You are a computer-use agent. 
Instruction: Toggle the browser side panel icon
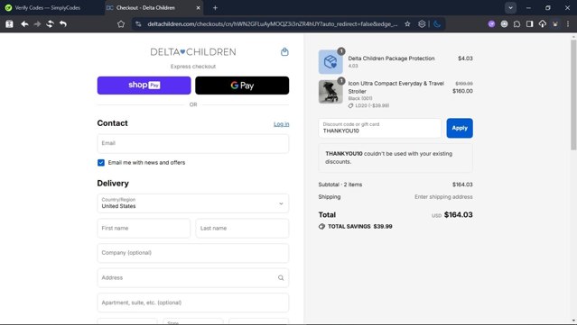pyautogui.click(x=529, y=23)
